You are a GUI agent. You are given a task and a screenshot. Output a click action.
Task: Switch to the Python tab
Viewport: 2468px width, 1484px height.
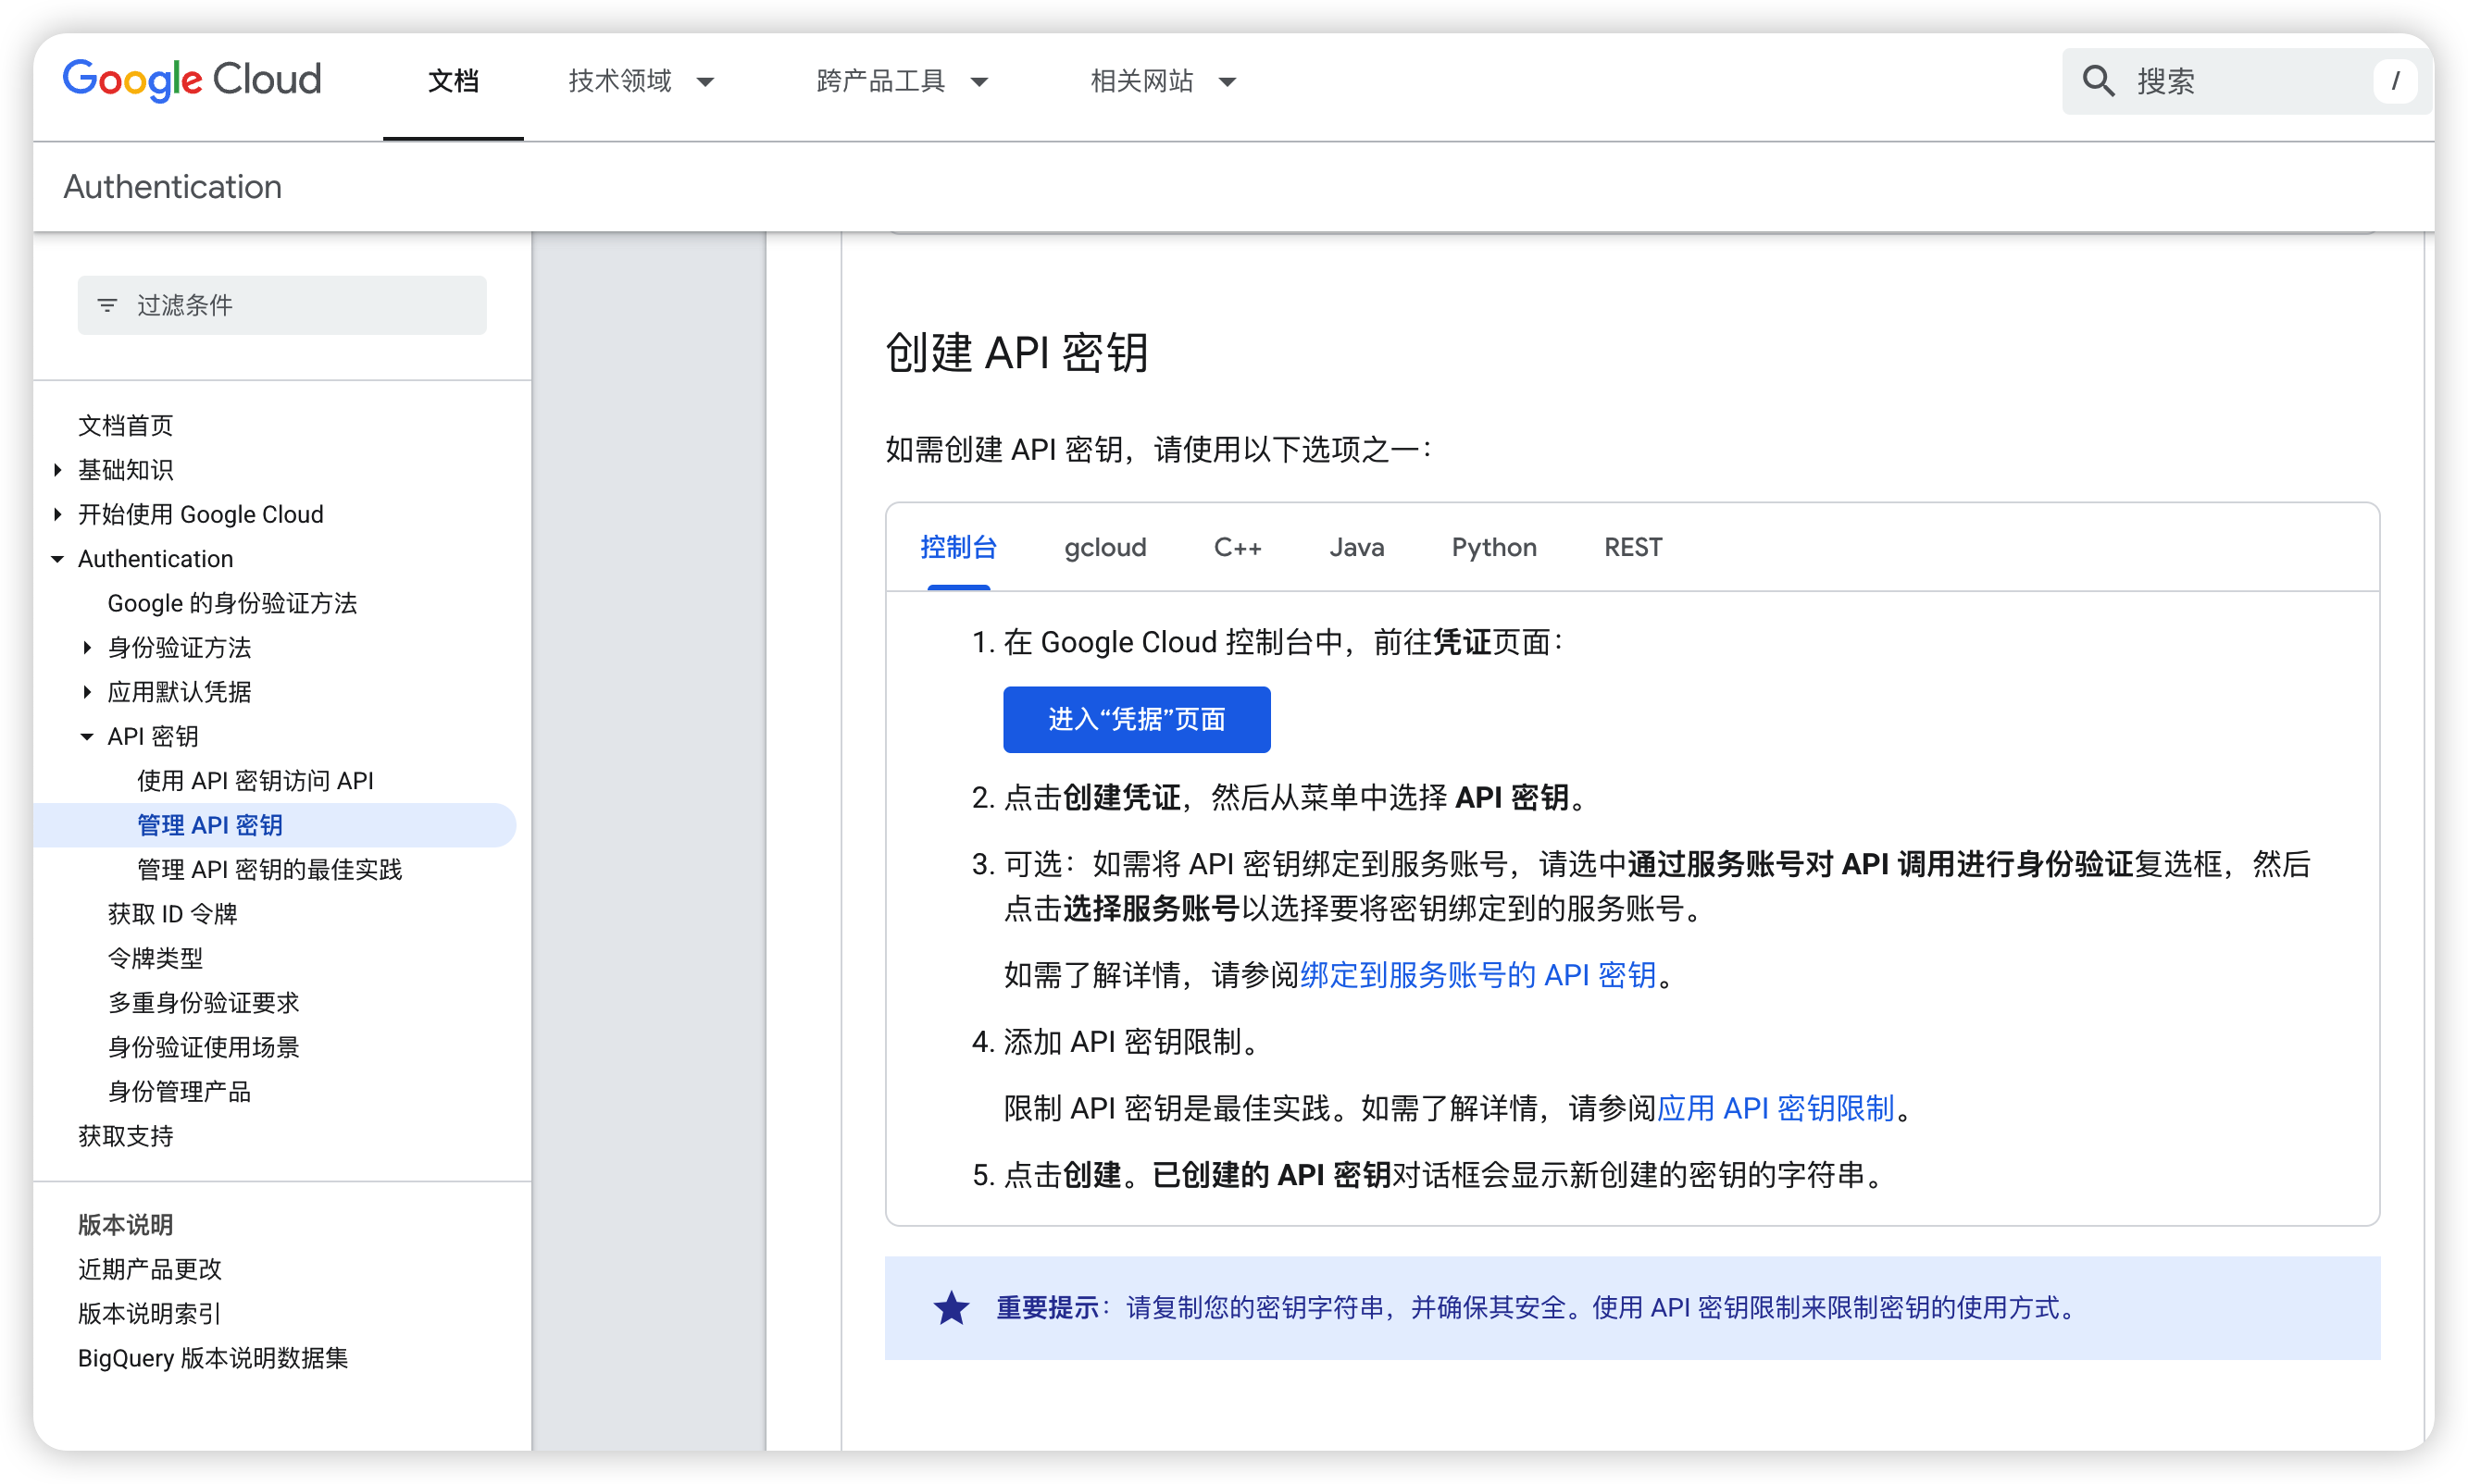pos(1493,547)
